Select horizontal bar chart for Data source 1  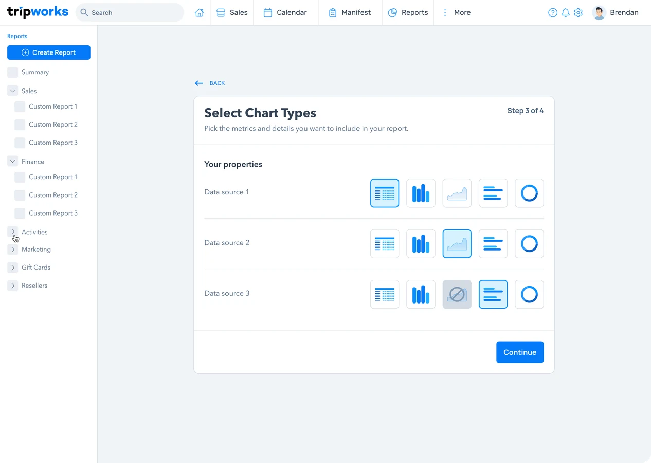click(x=493, y=193)
